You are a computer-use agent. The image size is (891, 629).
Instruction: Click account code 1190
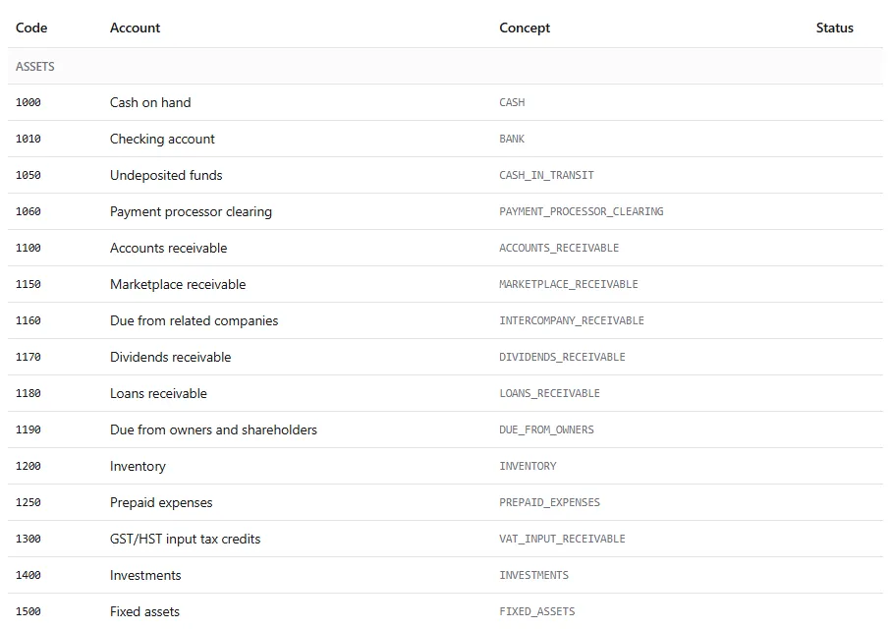coord(28,429)
